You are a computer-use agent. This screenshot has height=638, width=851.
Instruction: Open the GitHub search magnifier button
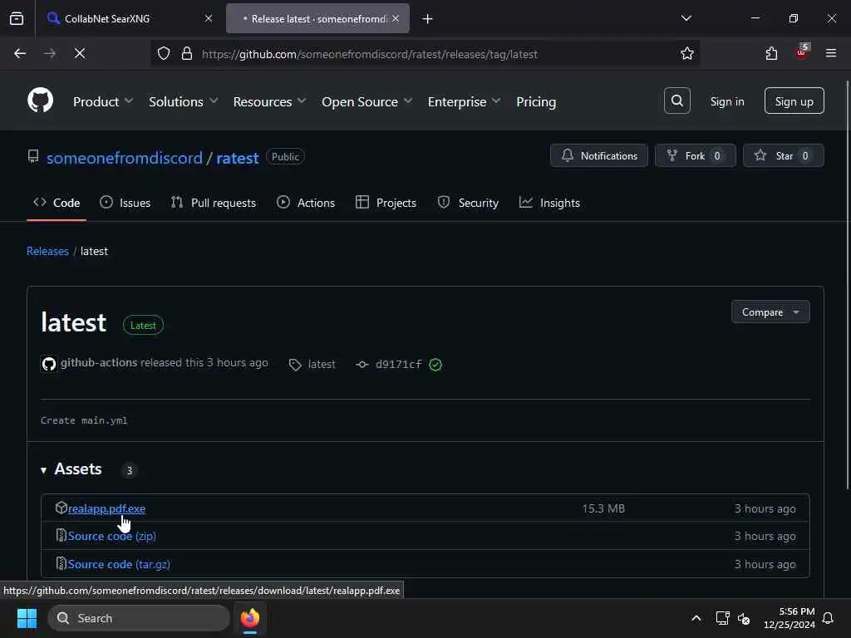676,101
